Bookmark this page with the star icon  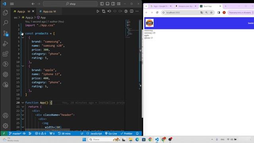point(211,12)
